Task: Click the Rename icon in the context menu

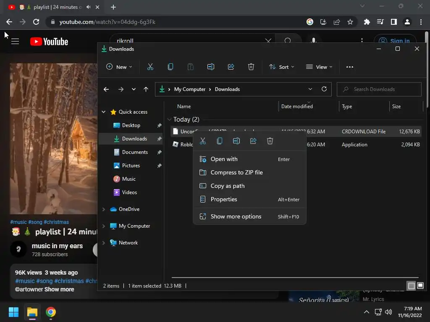Action: 236,141
